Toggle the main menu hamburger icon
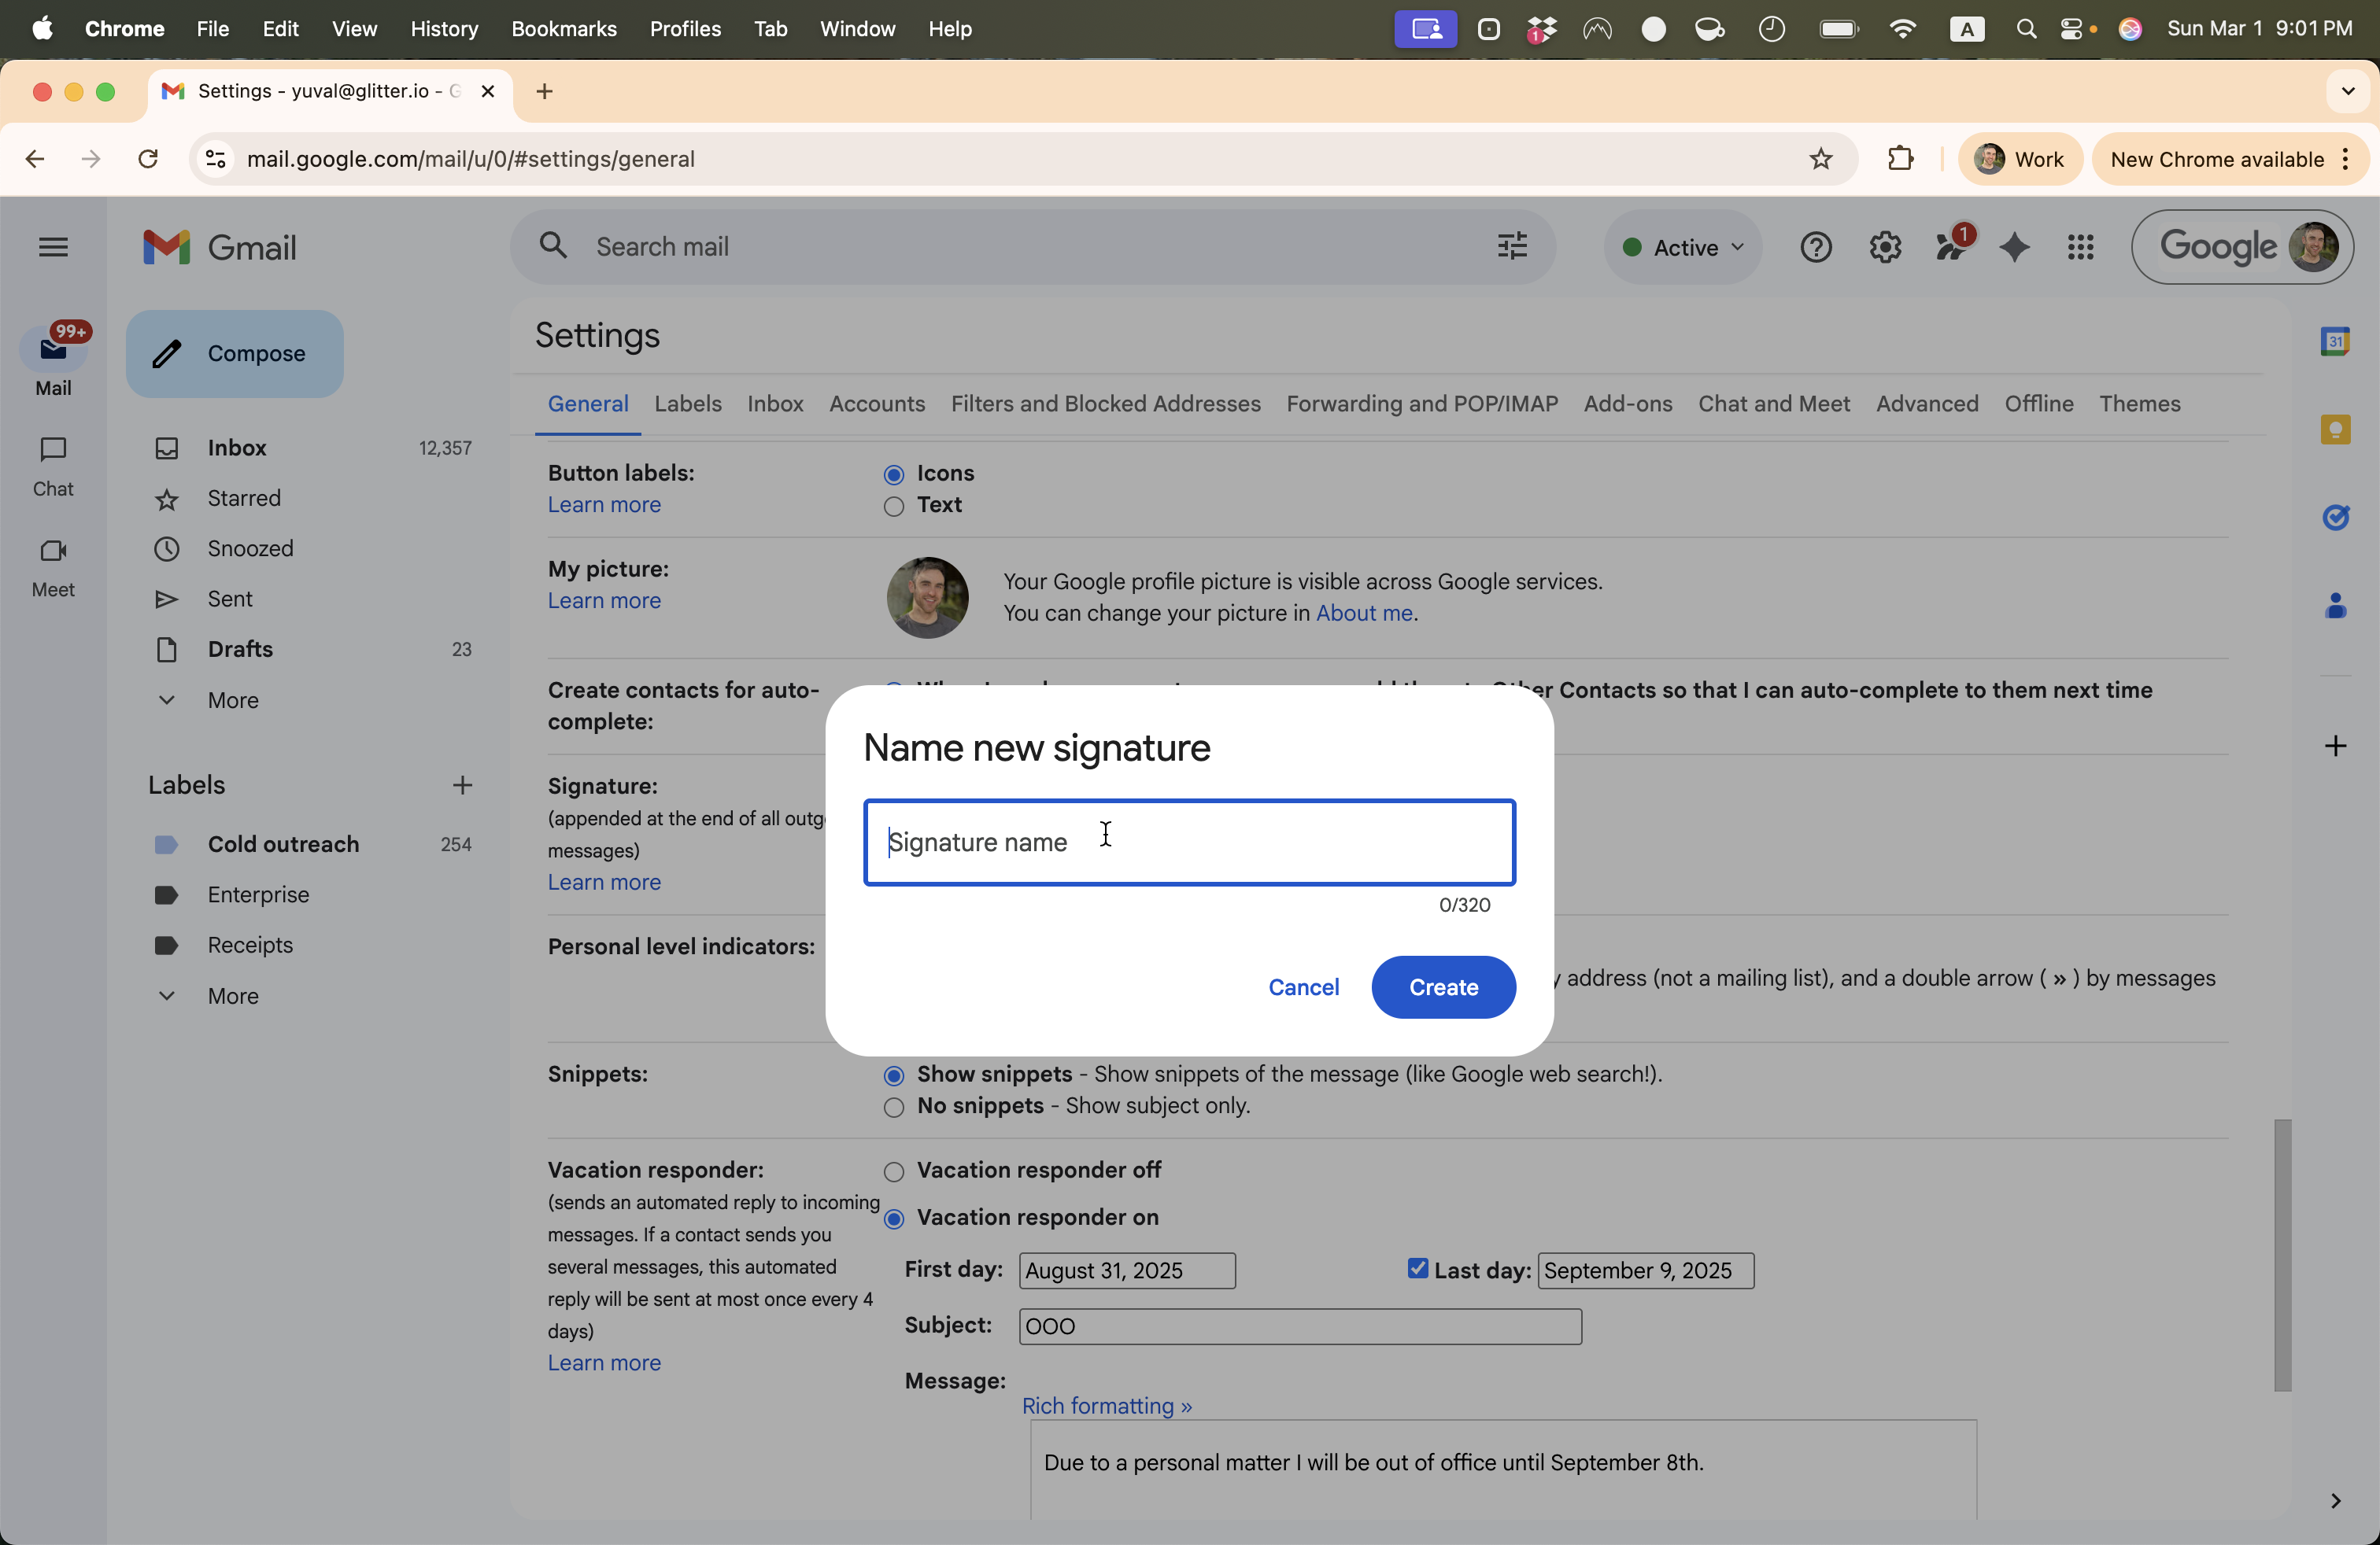This screenshot has height=1545, width=2380. (x=53, y=247)
